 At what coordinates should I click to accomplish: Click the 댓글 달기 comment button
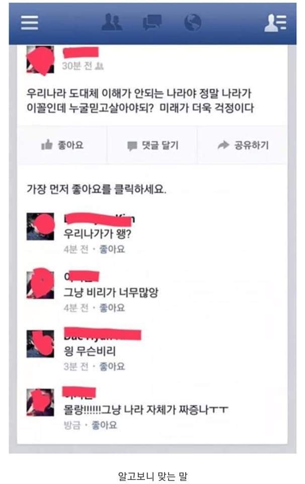pyautogui.click(x=152, y=145)
